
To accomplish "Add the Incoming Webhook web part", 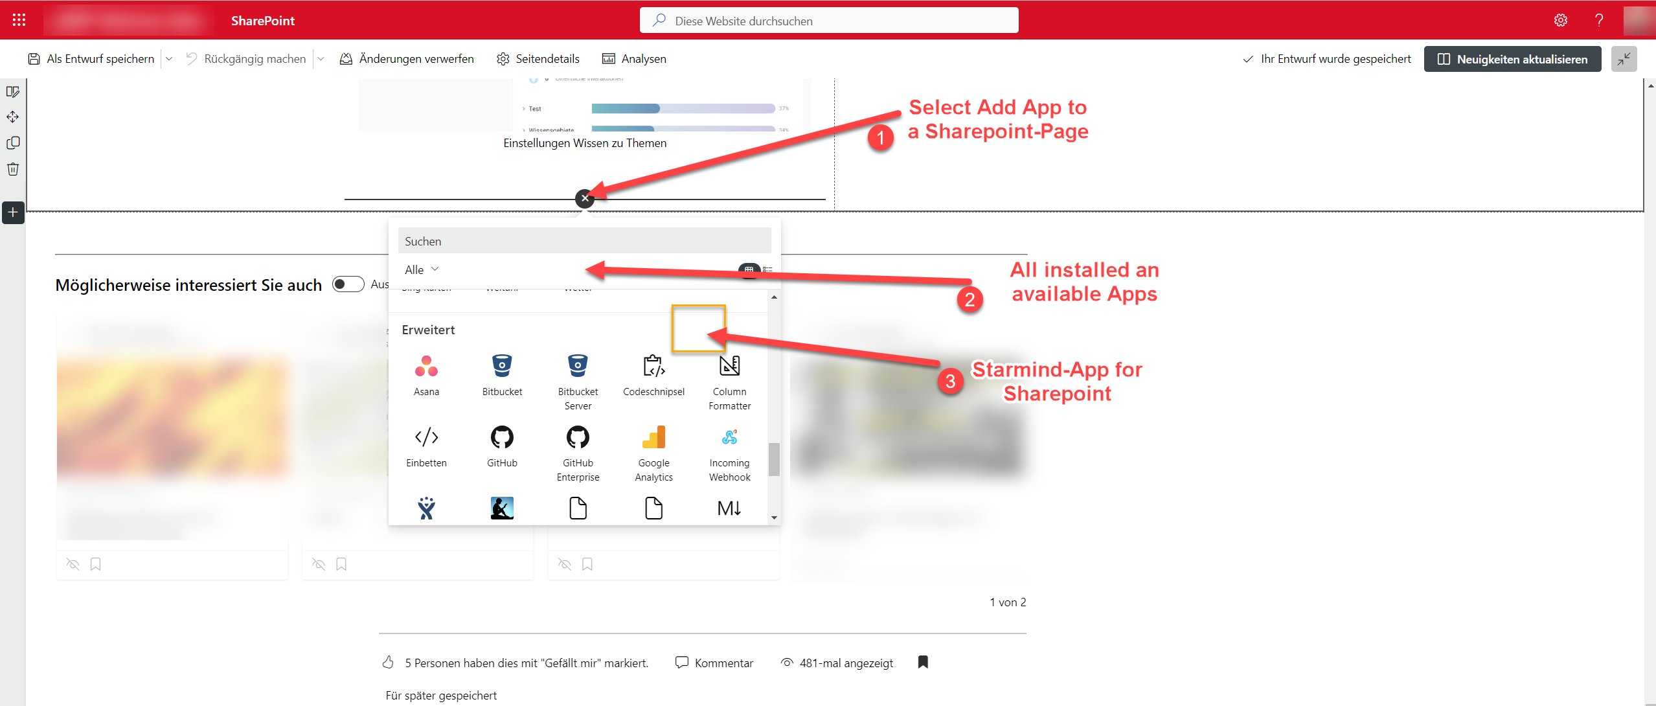I will pos(729,453).
